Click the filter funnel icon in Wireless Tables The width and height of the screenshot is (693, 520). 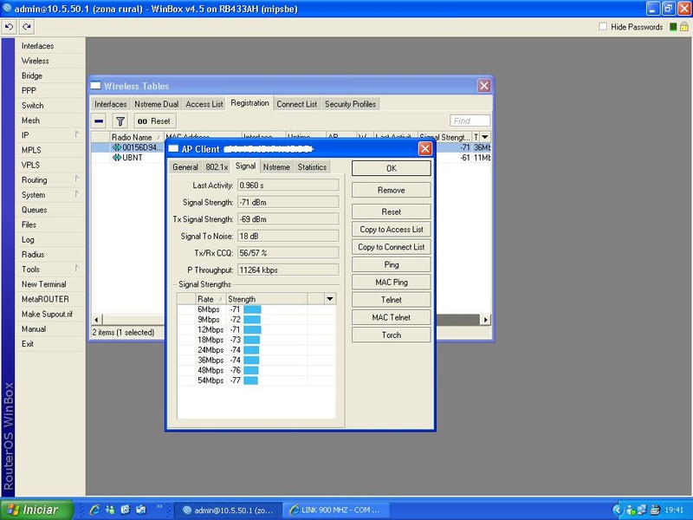pyautogui.click(x=120, y=120)
